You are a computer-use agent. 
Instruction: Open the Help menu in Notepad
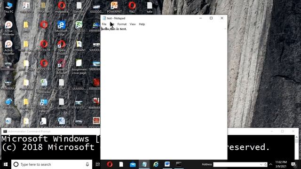[x=142, y=24]
